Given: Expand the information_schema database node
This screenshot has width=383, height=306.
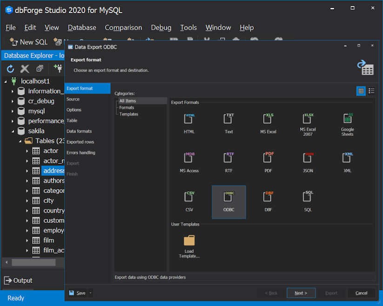Looking at the screenshot, I should [13, 92].
